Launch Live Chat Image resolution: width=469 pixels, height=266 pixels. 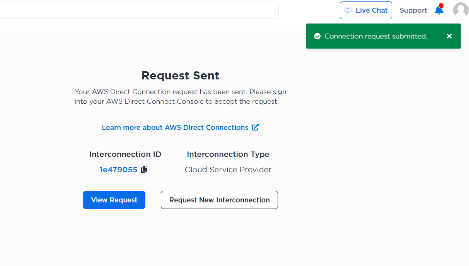point(366,10)
